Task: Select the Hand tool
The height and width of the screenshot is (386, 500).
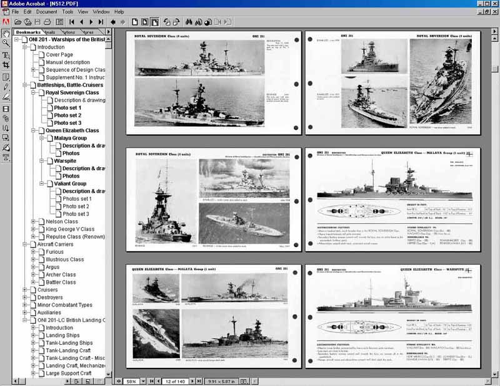Action: point(6,33)
